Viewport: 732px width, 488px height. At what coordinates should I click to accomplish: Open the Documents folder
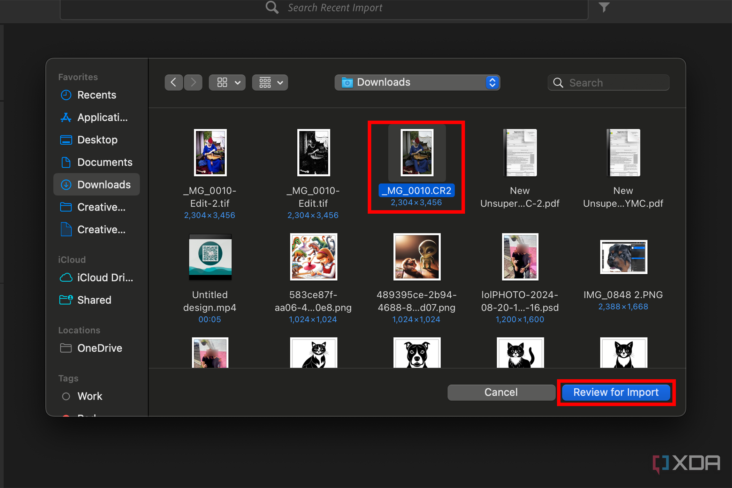tap(105, 162)
